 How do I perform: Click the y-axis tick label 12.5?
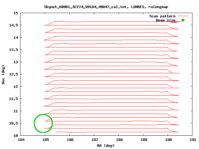click(14, 74)
